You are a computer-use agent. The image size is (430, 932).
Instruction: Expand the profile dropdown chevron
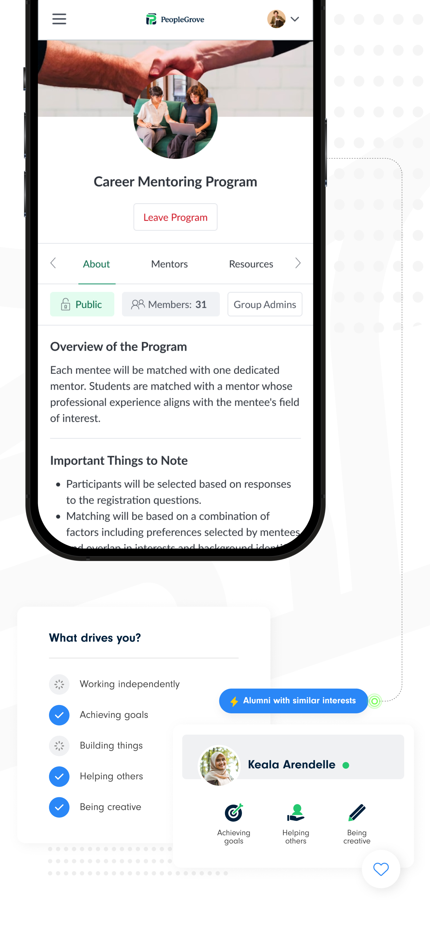tap(295, 19)
